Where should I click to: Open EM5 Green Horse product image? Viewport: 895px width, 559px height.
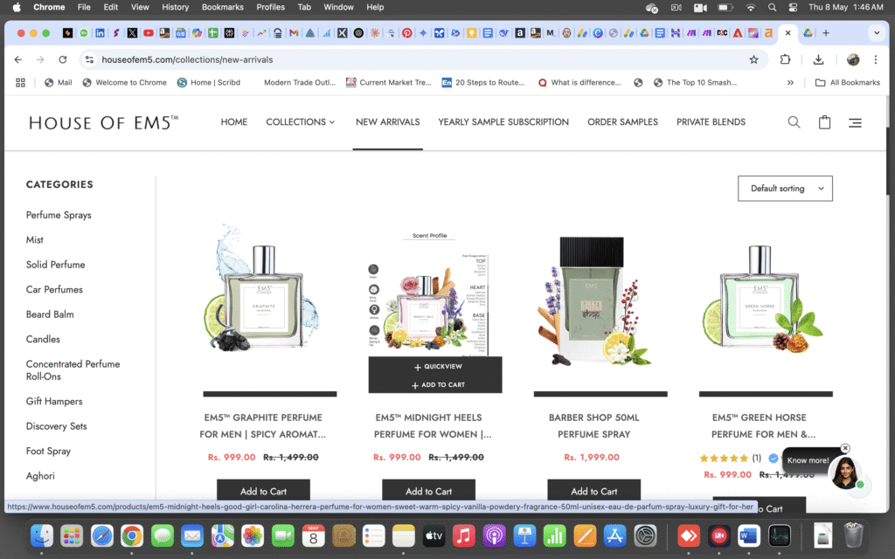click(762, 298)
